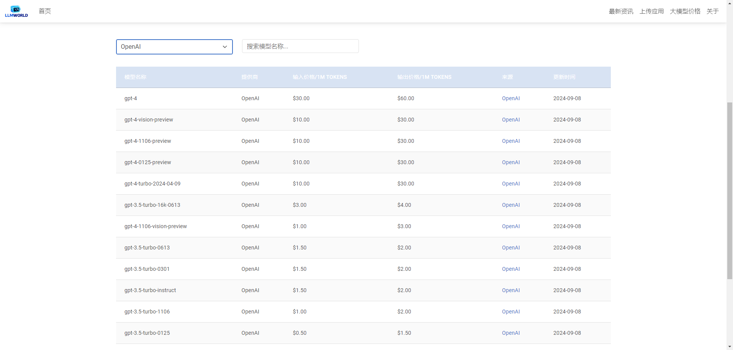Open OpenAI source link for gpt-3.5-turbo-0613

[511, 248]
